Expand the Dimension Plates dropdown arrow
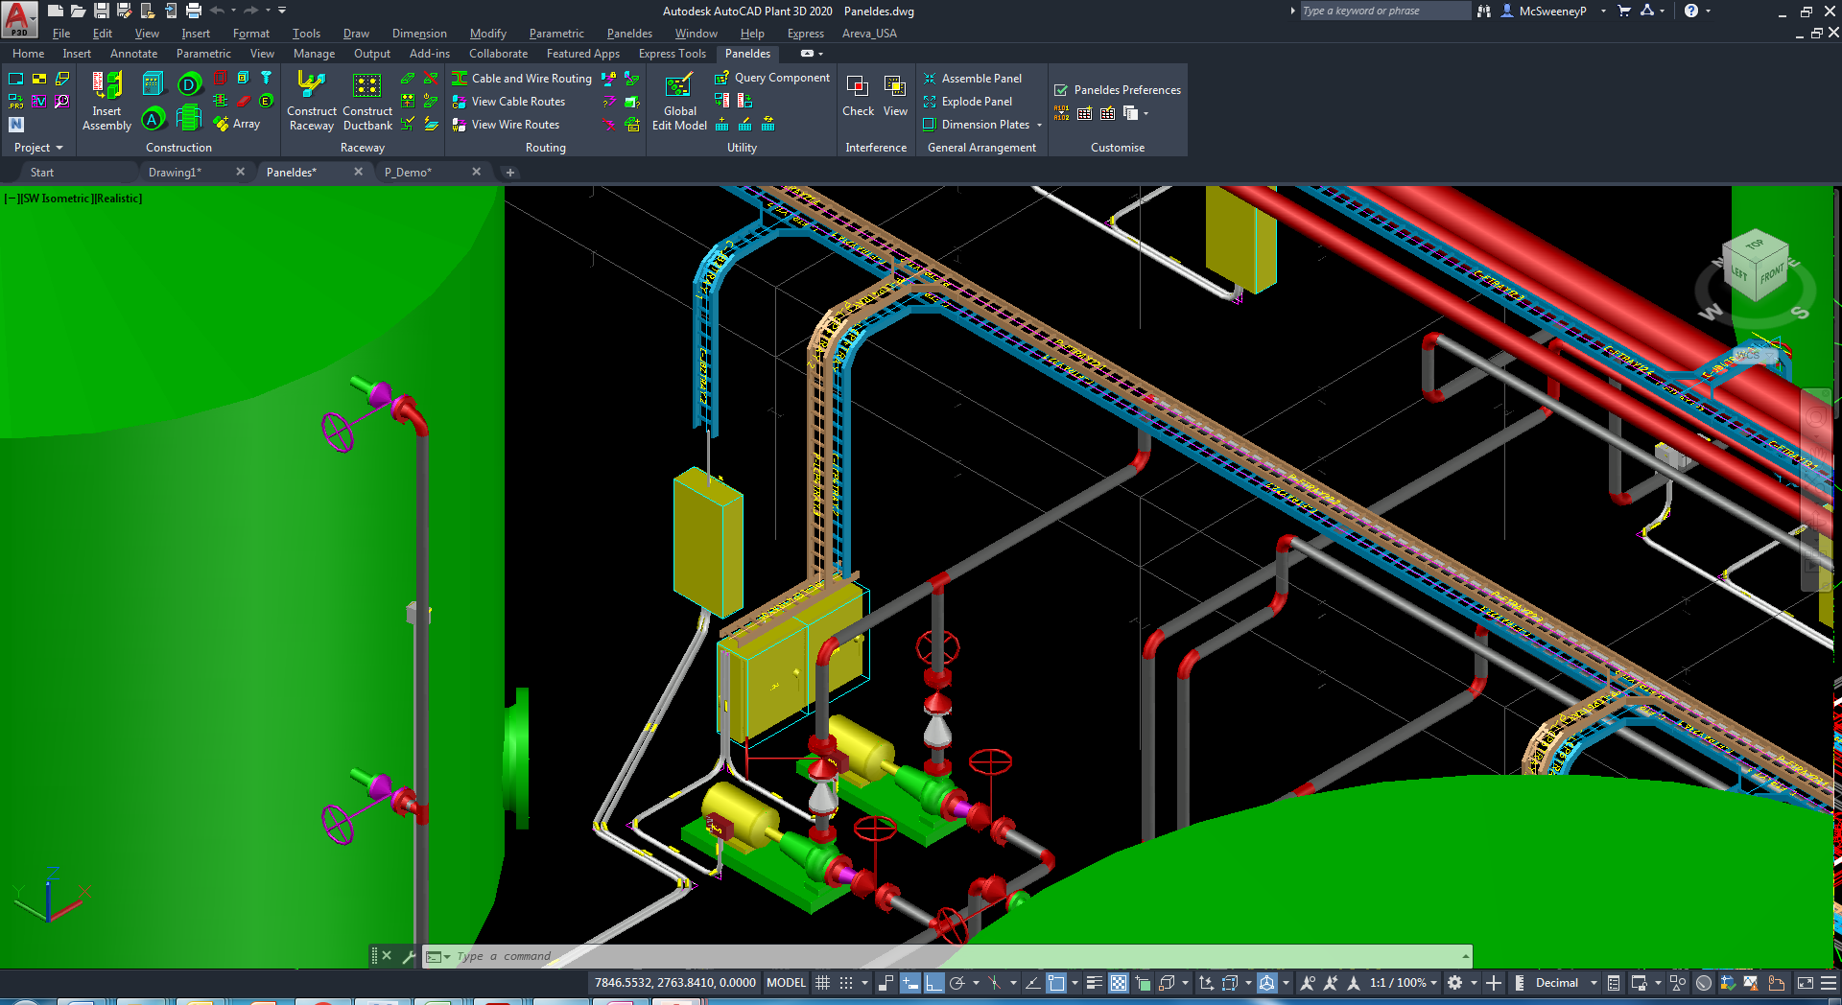 click(x=1039, y=125)
